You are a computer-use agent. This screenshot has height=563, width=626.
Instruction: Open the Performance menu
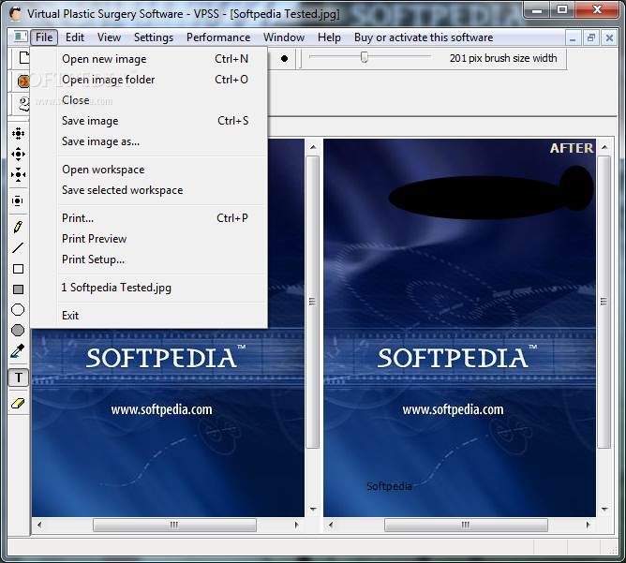tap(218, 37)
